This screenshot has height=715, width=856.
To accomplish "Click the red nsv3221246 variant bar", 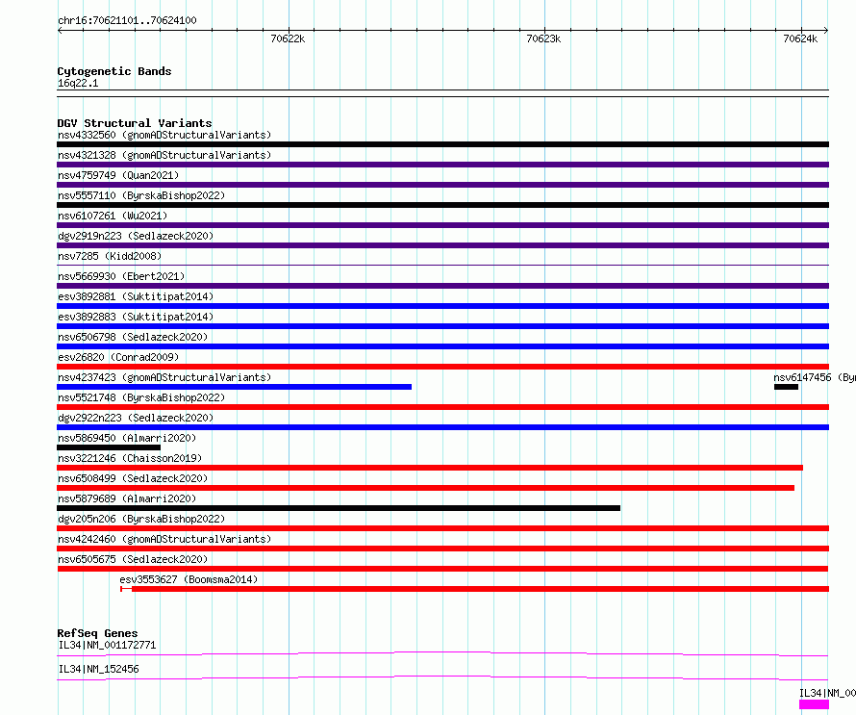I will click(430, 468).
